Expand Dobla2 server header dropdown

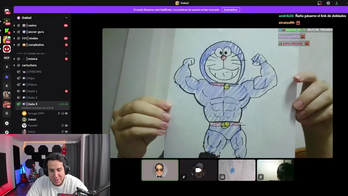pyautogui.click(x=66, y=18)
